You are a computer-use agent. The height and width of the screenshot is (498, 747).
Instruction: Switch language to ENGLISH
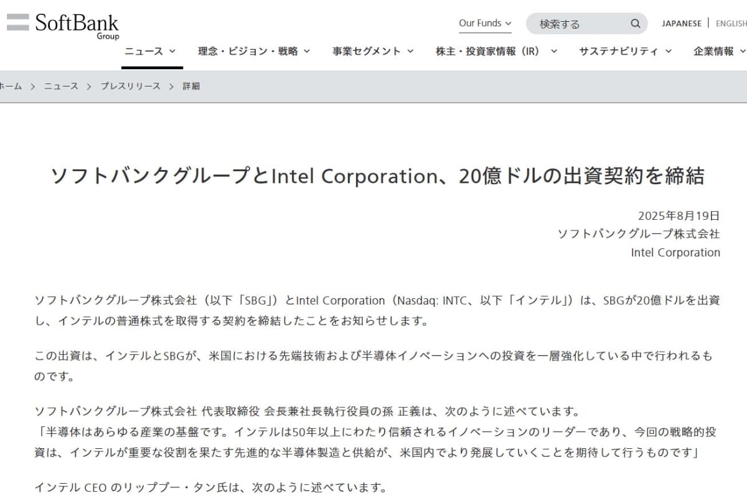(731, 24)
